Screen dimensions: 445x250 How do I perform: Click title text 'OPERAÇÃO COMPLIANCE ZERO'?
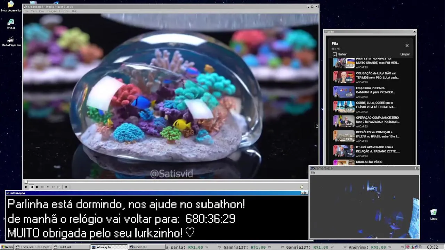(x=377, y=118)
